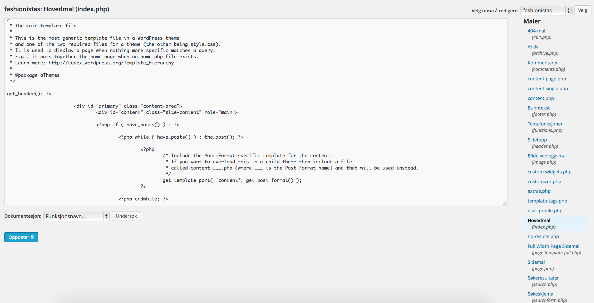594x303 pixels.
Task: Open content-single.php in the editor
Action: pyautogui.click(x=548, y=89)
